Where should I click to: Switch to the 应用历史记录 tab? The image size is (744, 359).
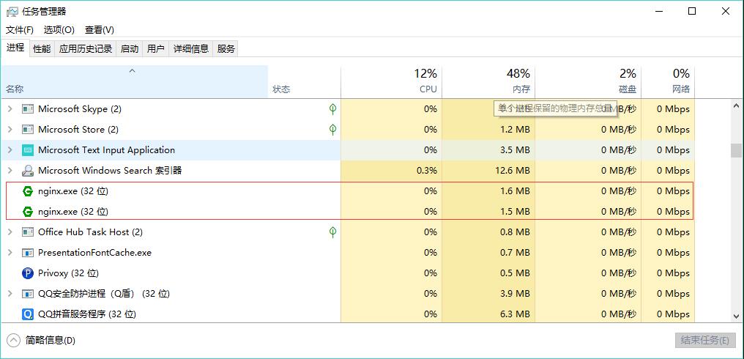(x=86, y=48)
